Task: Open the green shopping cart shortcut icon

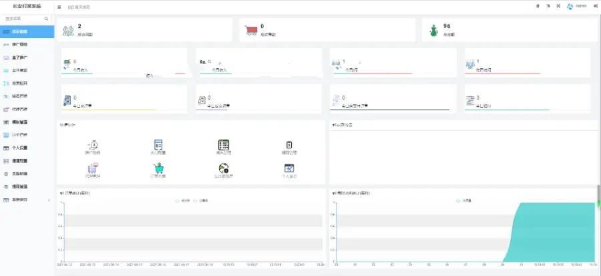Action: point(158,168)
